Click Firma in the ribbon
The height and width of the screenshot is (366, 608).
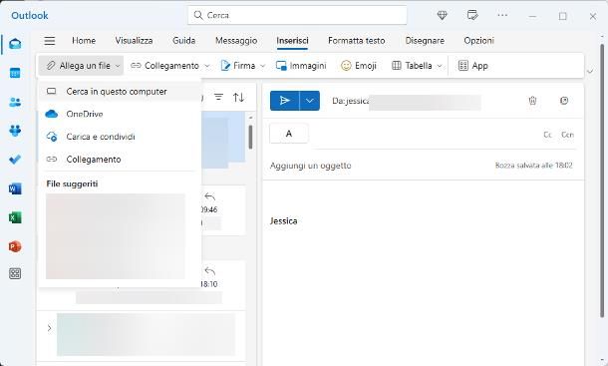tap(238, 66)
